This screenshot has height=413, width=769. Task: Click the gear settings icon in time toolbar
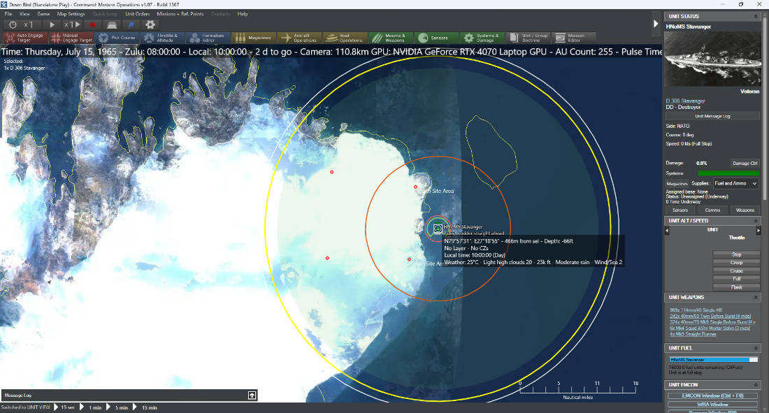[150, 24]
